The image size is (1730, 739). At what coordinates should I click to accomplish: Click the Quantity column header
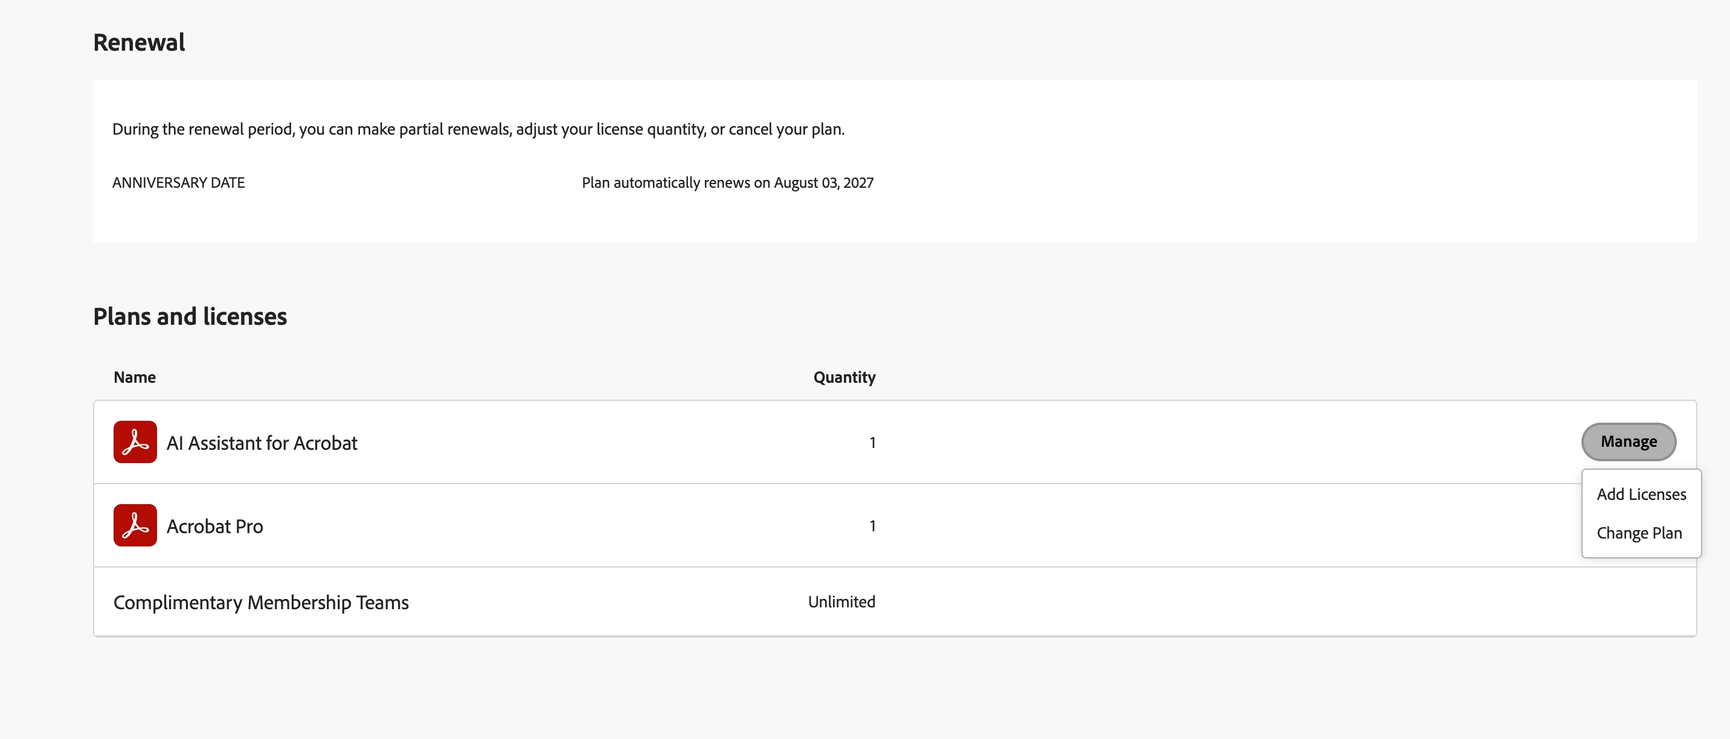point(844,377)
